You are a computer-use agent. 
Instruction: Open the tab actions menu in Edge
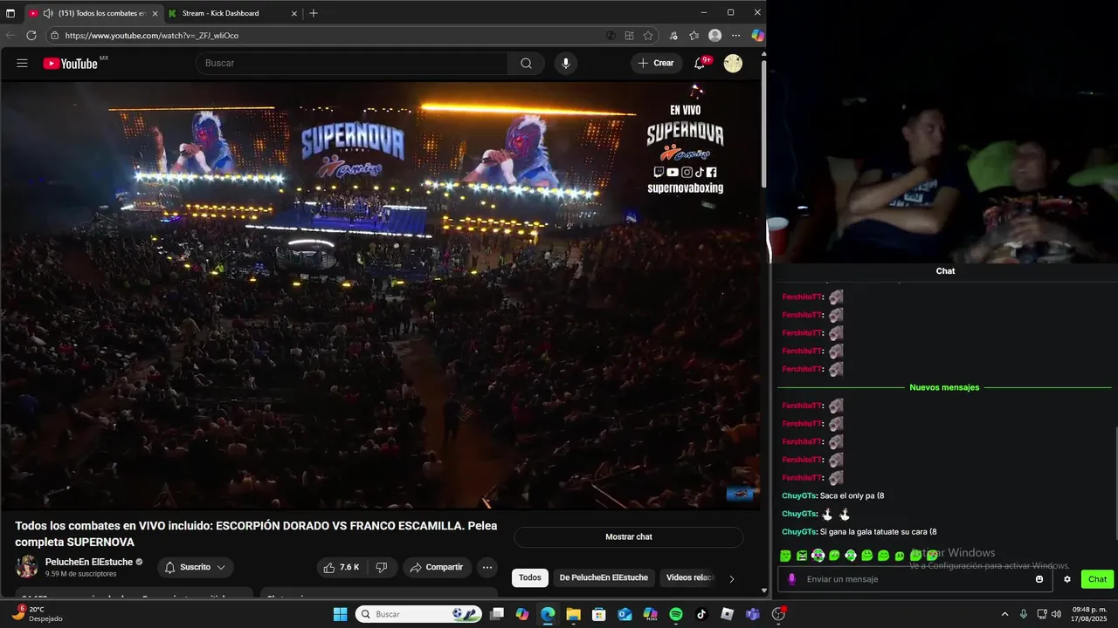pos(10,13)
